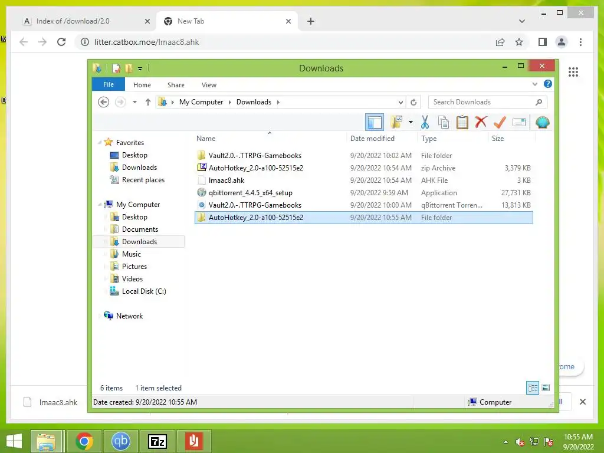Screen dimensions: 604x453
Task: Open 7-Zip from taskbar
Action: [x=157, y=441]
